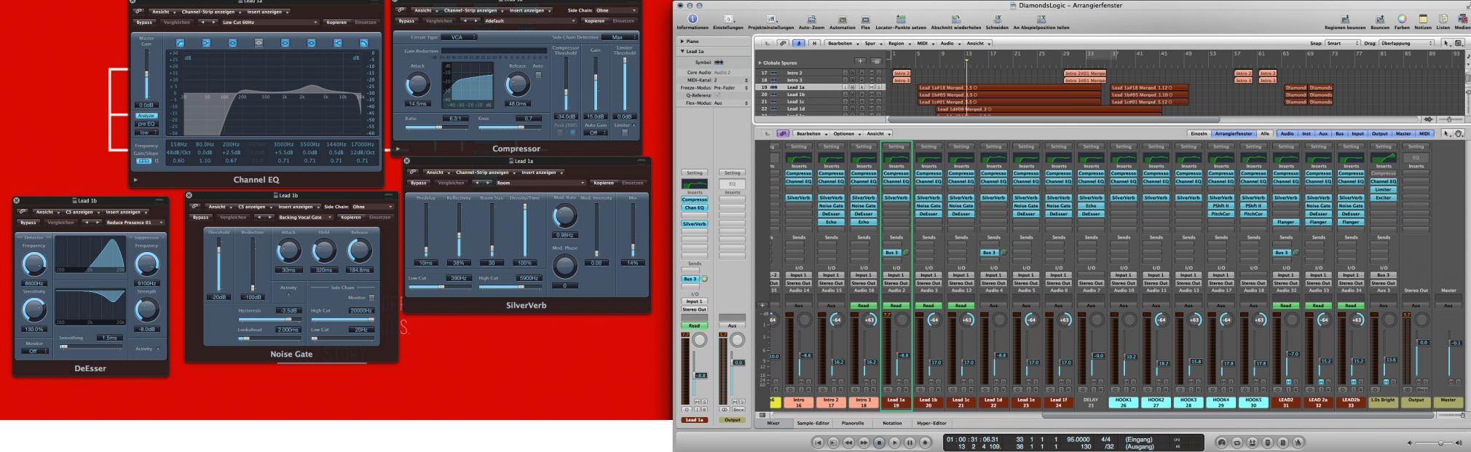Open the Drag dropdown set to Überlappung

[1408, 44]
